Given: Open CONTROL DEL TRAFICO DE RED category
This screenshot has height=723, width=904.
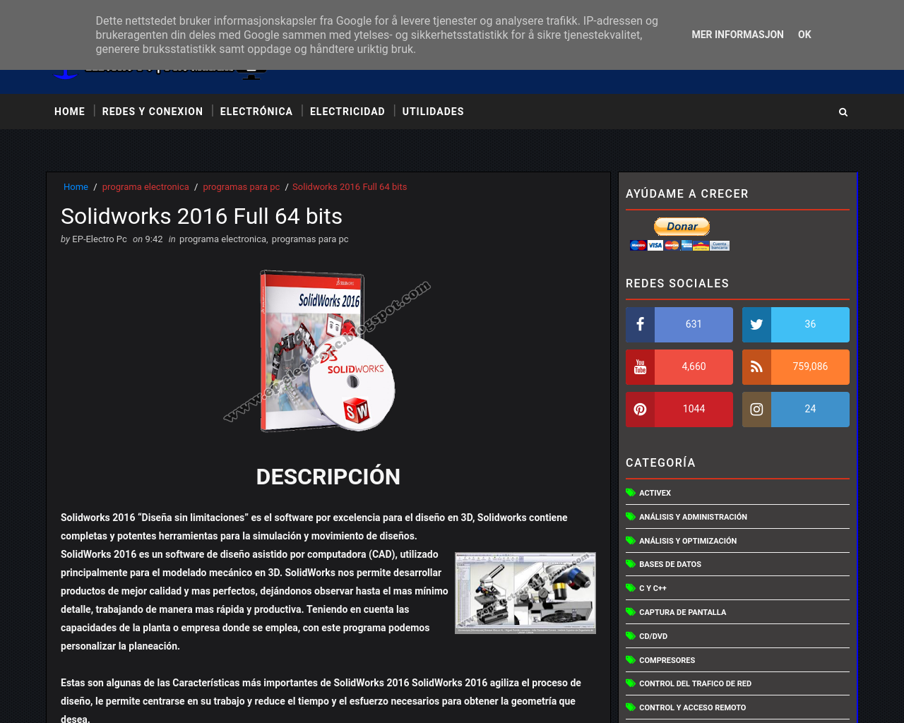Looking at the screenshot, I should [695, 683].
